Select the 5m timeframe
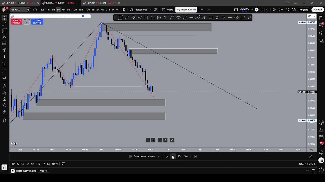The width and height of the screenshot is (325, 182). (69, 10)
